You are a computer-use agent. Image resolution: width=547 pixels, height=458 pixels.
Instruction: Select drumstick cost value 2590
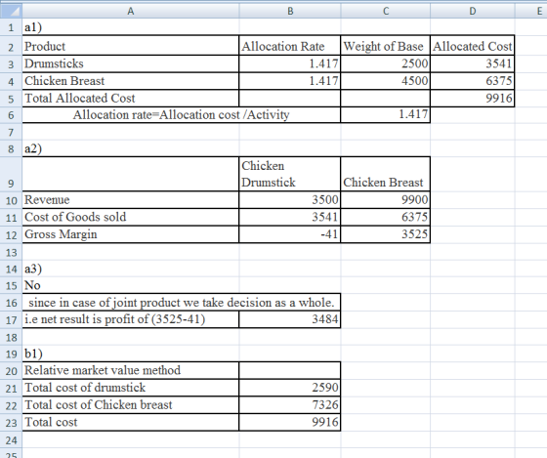290,388
